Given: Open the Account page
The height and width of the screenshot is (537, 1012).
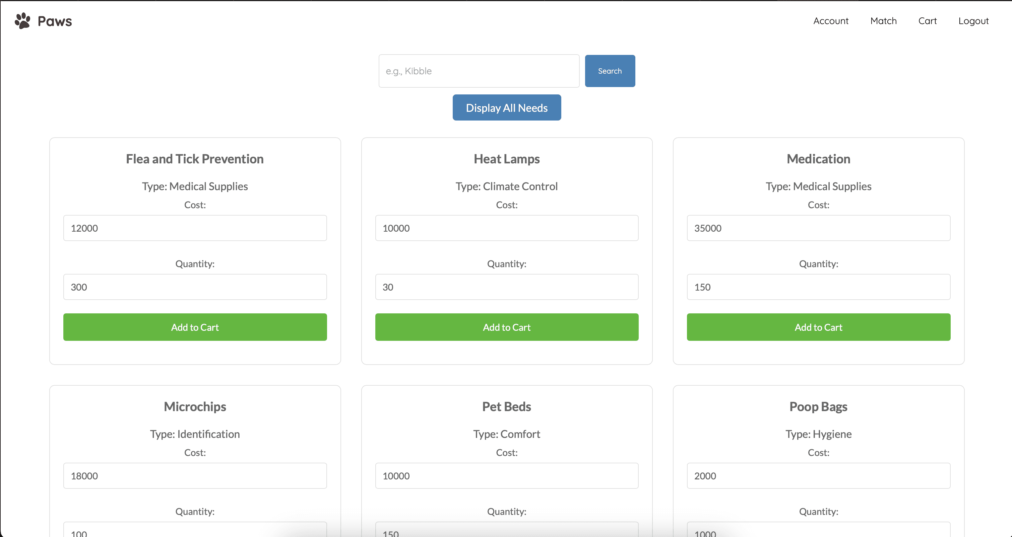Looking at the screenshot, I should (830, 21).
